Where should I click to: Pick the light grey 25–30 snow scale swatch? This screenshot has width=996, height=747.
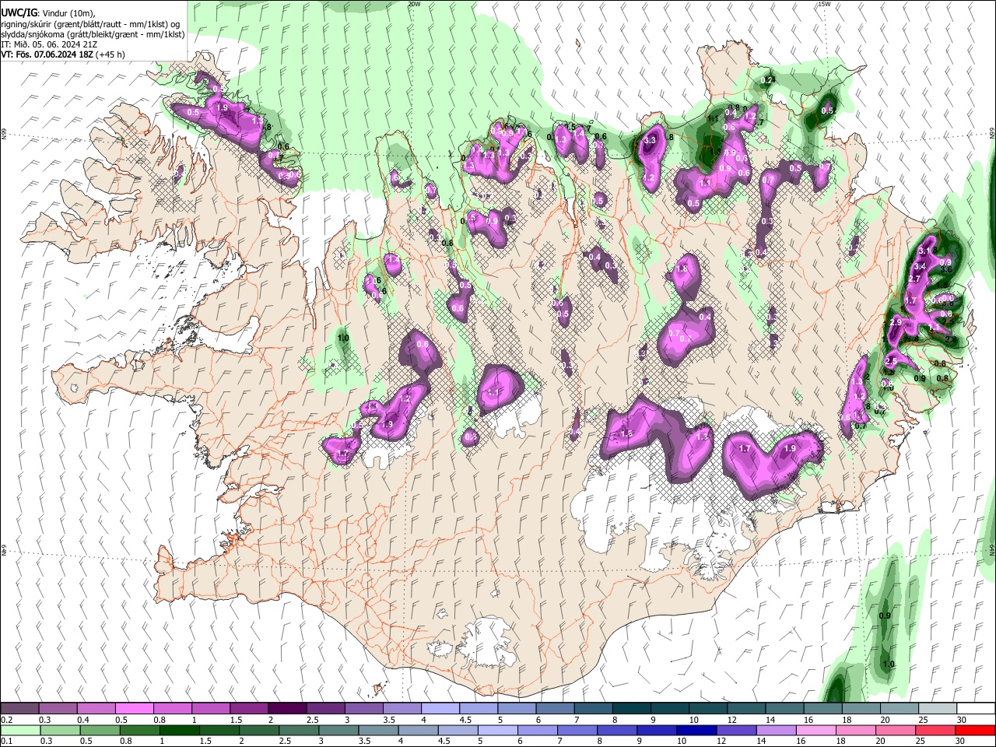[x=938, y=709]
